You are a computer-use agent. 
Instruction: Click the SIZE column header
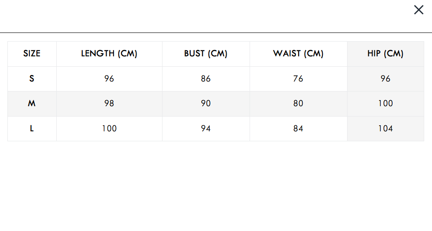(32, 54)
